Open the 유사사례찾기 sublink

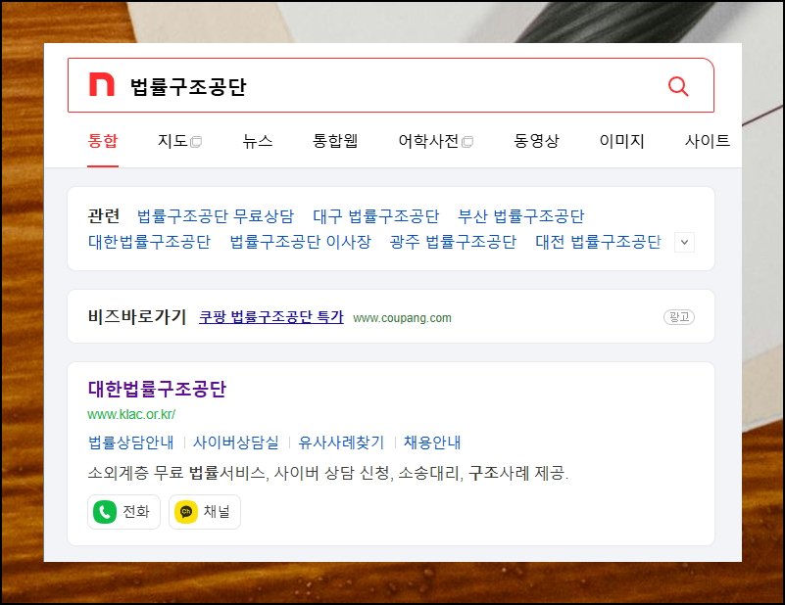(x=341, y=442)
